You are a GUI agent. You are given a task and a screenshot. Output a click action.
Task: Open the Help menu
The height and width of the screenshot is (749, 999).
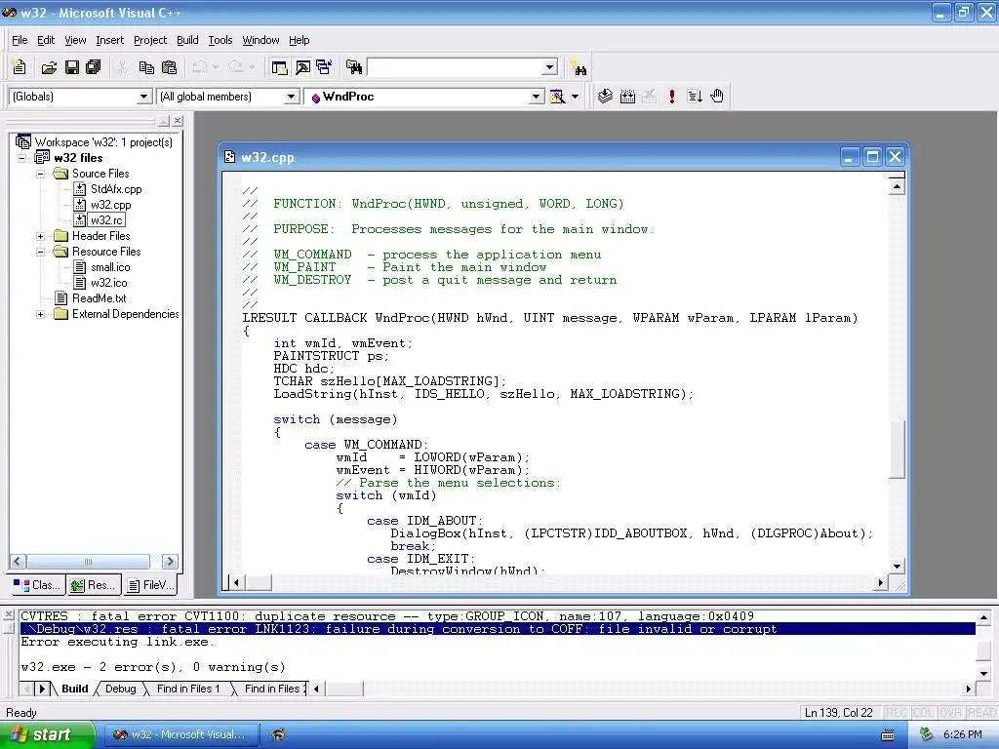click(299, 40)
